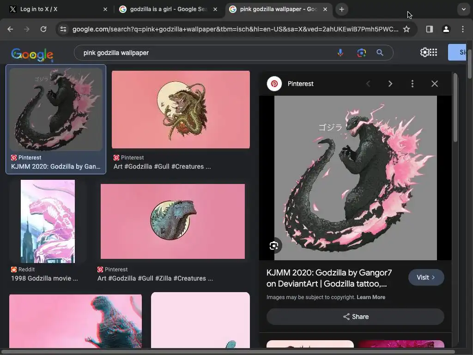The height and width of the screenshot is (355, 473).
Task: Open the Learn More copyright link
Action: (371, 297)
